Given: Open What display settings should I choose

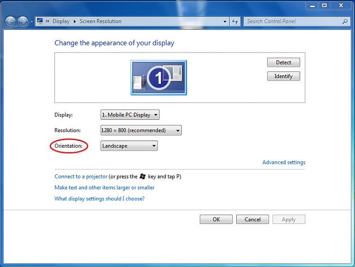Looking at the screenshot, I should (99, 199).
